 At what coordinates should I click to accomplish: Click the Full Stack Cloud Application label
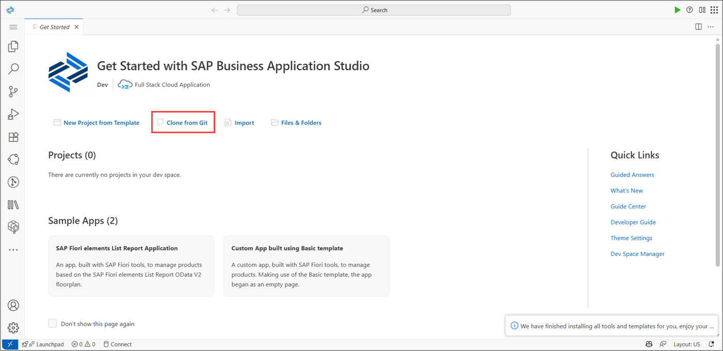172,85
